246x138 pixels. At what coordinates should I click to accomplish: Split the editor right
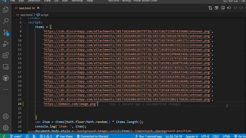(223, 8)
